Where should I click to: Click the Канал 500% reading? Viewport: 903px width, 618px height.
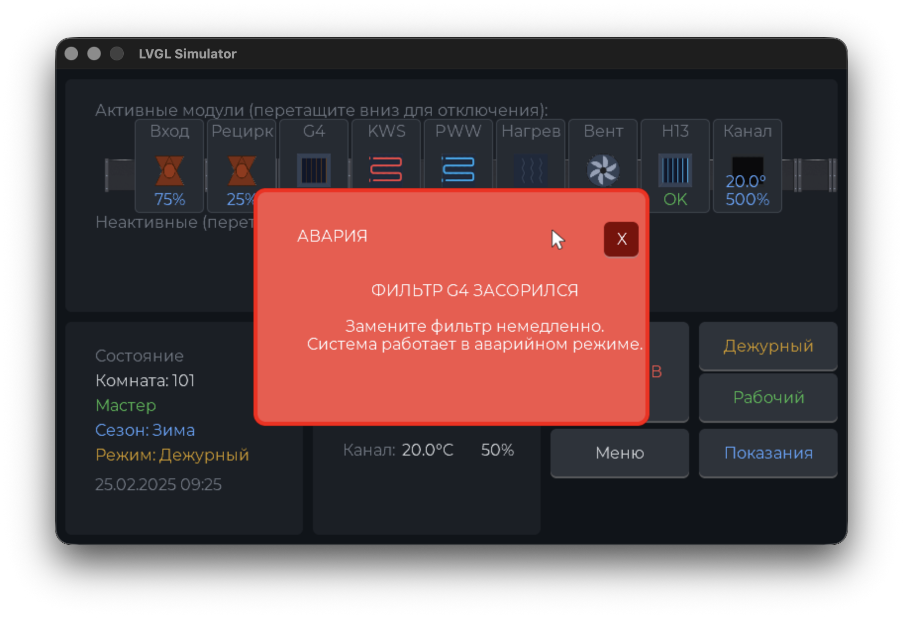point(747,199)
